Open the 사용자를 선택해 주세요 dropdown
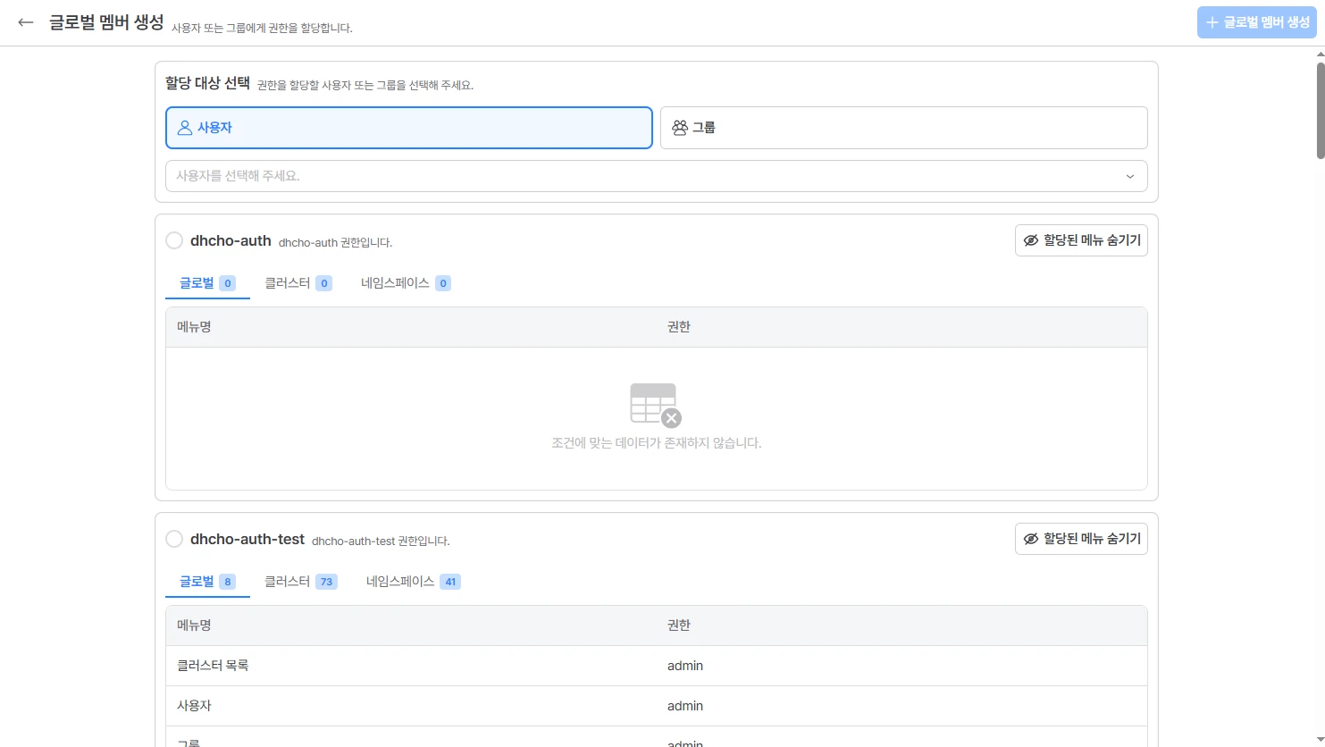 pos(657,176)
